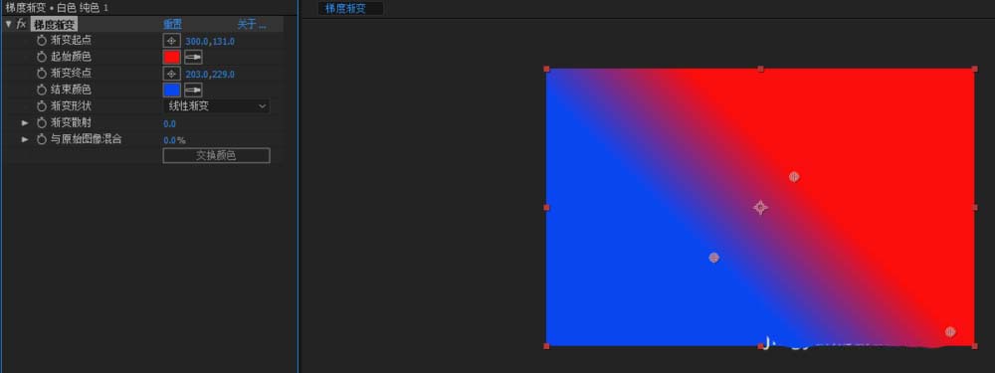Click the top-left layer corner handle
The image size is (995, 373).
point(546,70)
